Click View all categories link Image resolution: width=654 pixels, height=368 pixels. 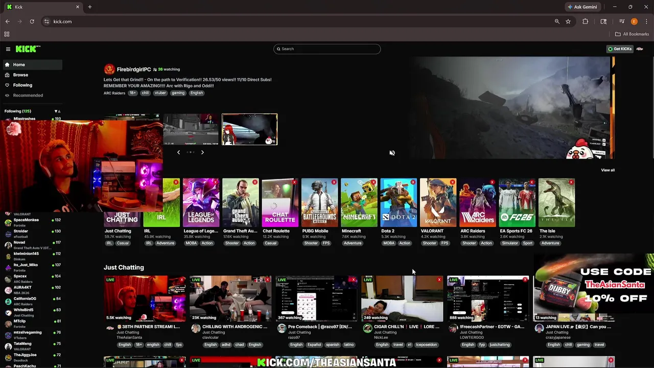[x=608, y=170]
